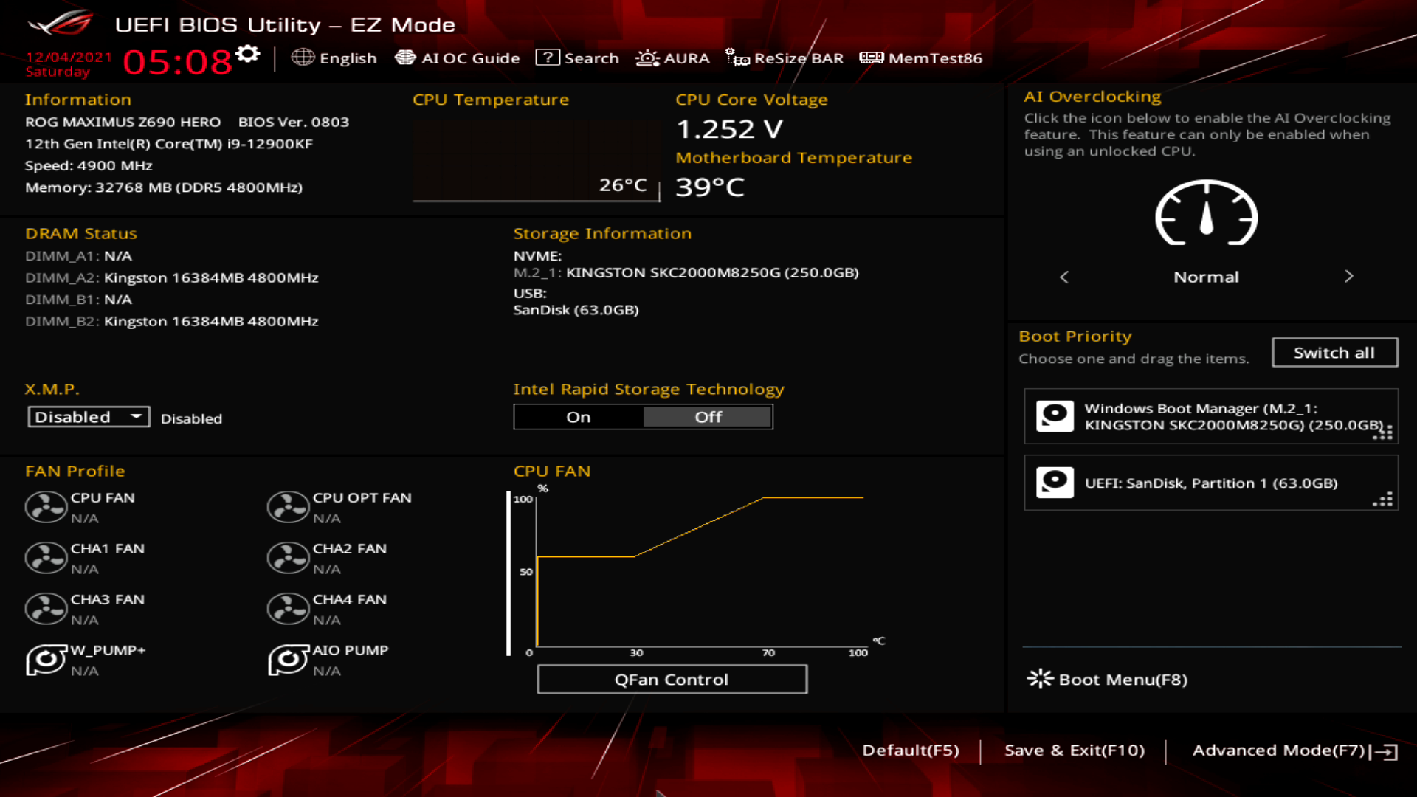Turn Intel Rapid Storage Technology On
1417x797 pixels.
(579, 417)
